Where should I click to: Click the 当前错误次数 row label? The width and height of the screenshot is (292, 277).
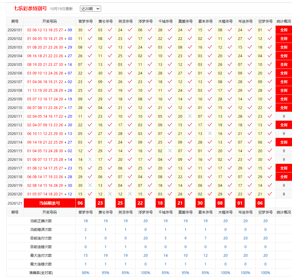tap(41, 229)
